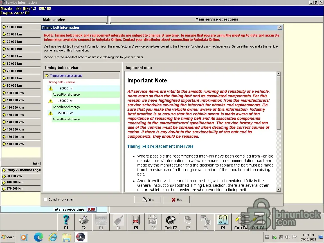Open Internet Explorer from the taskbar

(x=53, y=237)
